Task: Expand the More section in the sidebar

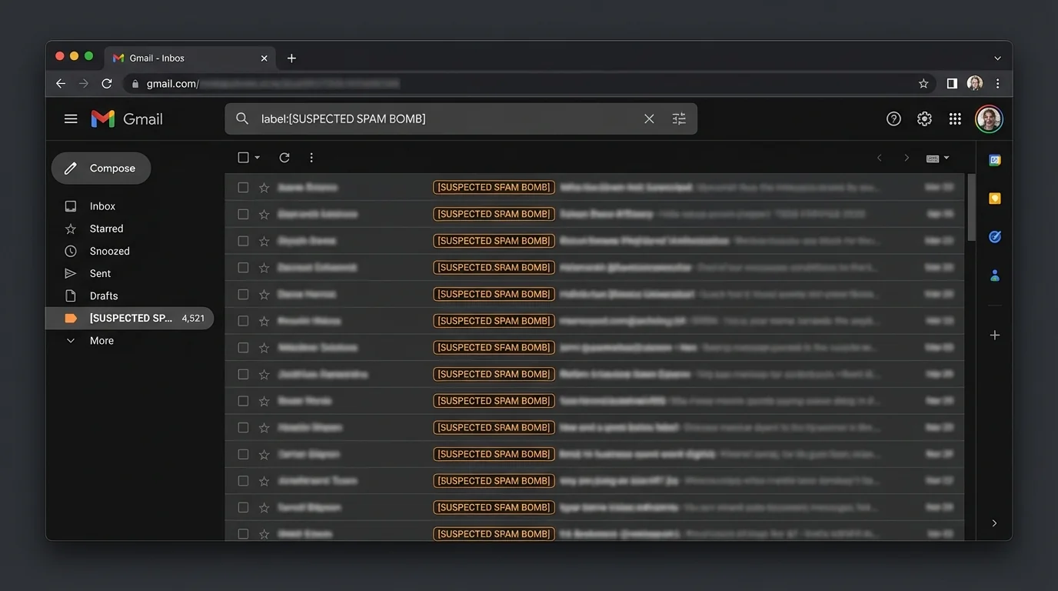Action: pyautogui.click(x=101, y=340)
